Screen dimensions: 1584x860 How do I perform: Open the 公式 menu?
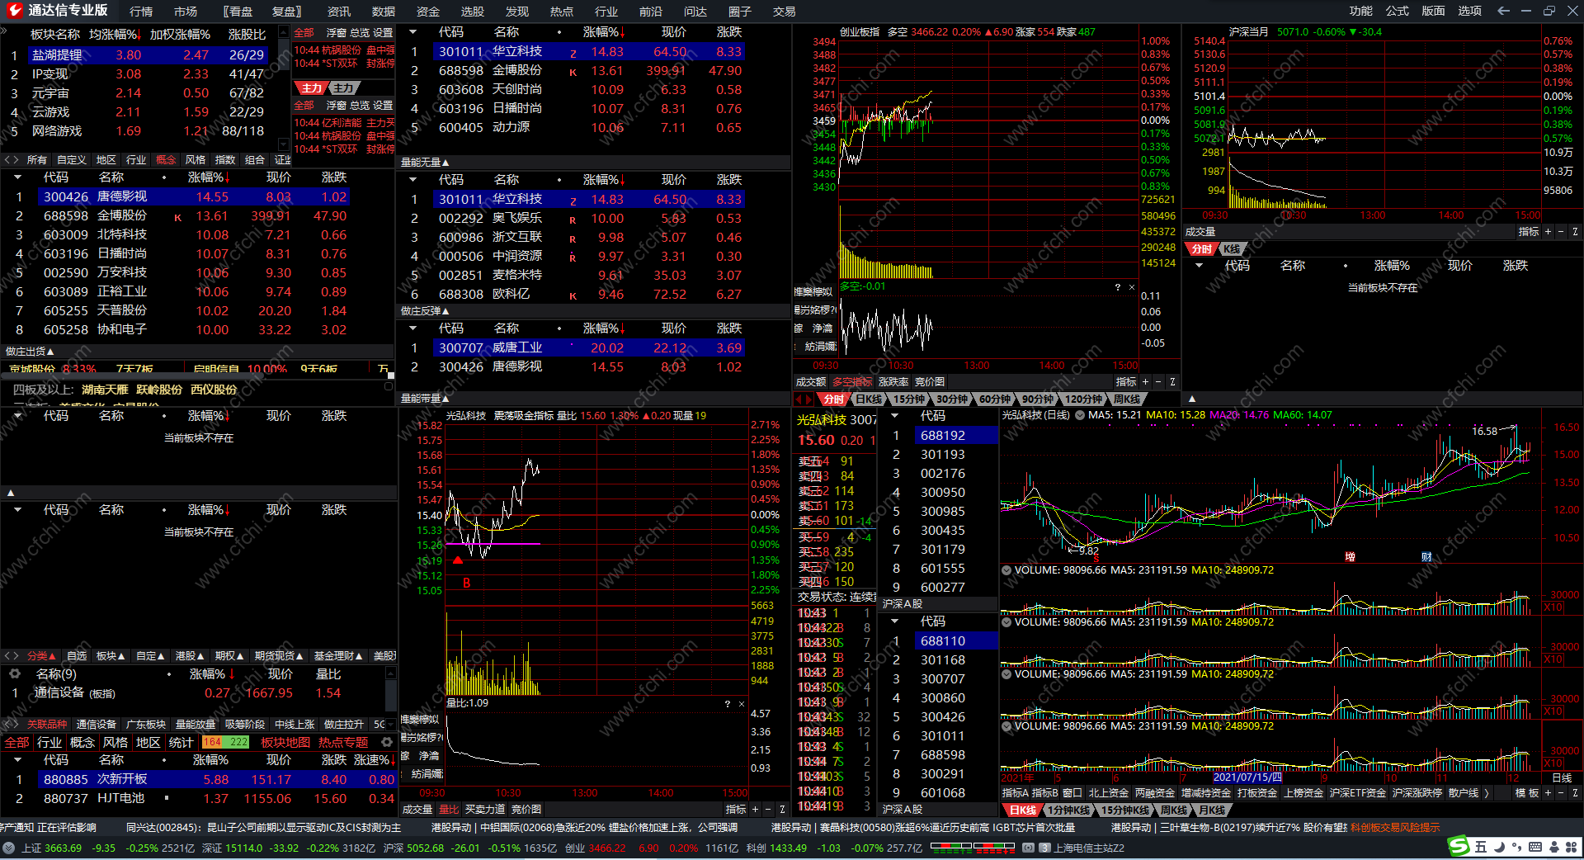click(1397, 11)
